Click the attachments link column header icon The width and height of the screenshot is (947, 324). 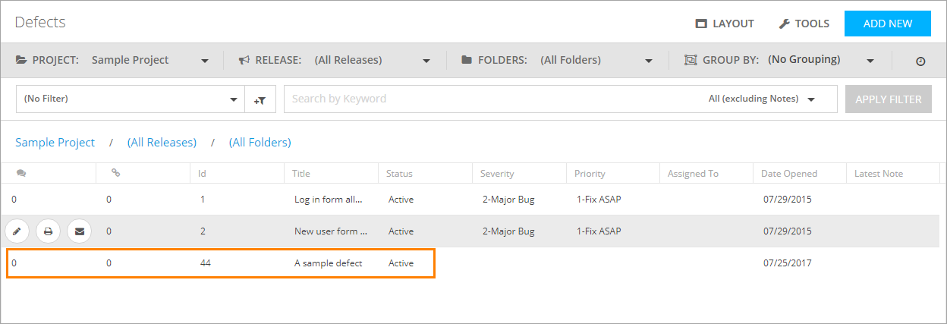pos(115,173)
